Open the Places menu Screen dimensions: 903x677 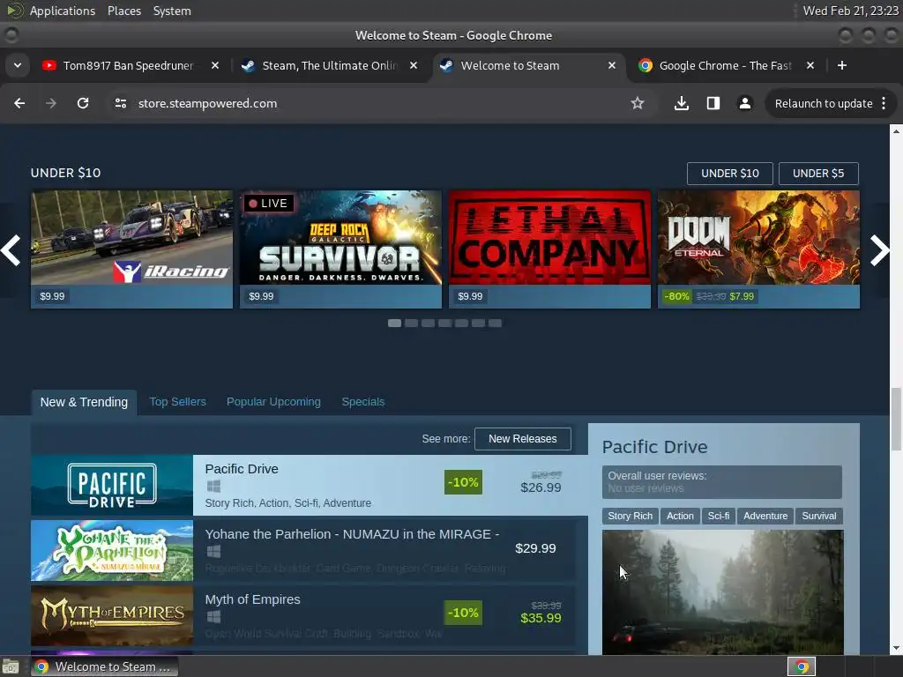(x=124, y=11)
